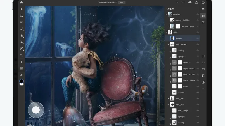Hide the Levels 3 adjustment layer
Screen dimensions: 225x126
[198, 63]
